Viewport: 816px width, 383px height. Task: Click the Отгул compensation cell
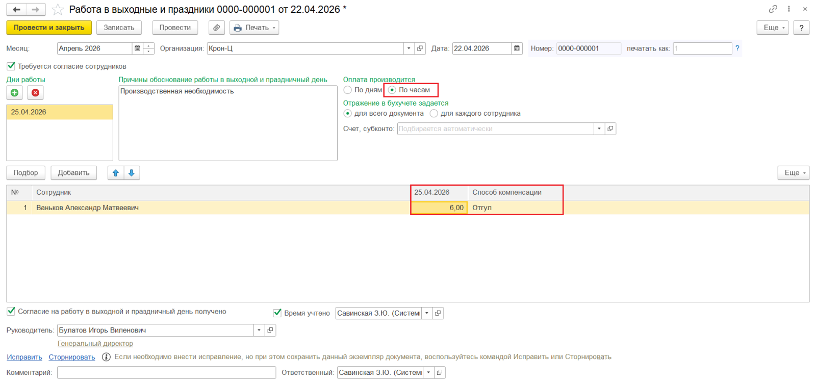point(515,208)
